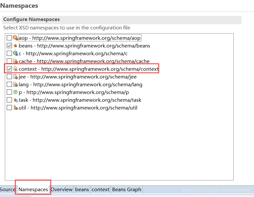
Task: Select the cache schema/cache row text
Action: (x=84, y=61)
